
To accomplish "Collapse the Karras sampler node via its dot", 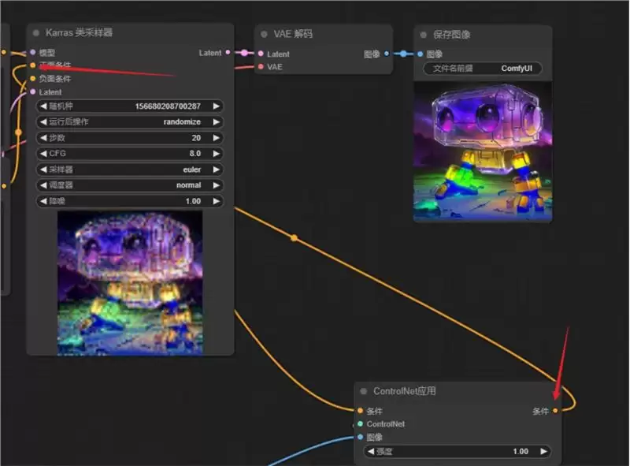I will 36,33.
